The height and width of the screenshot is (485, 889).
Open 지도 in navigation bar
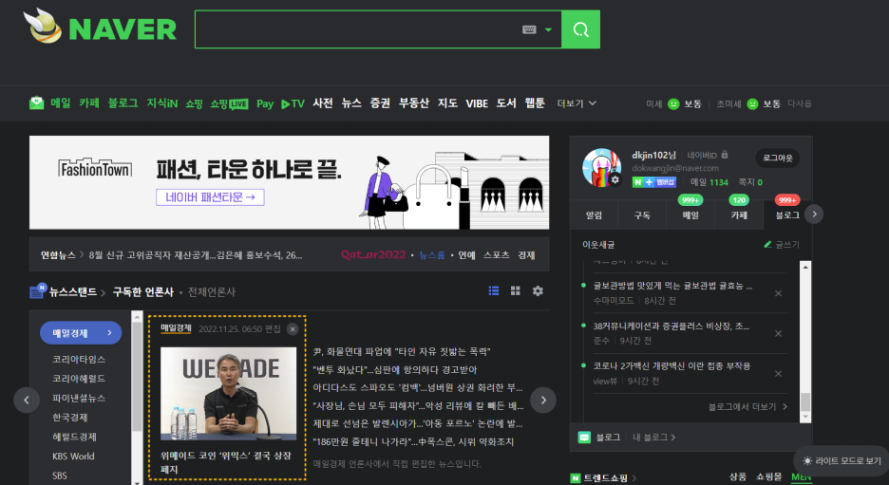pos(447,103)
